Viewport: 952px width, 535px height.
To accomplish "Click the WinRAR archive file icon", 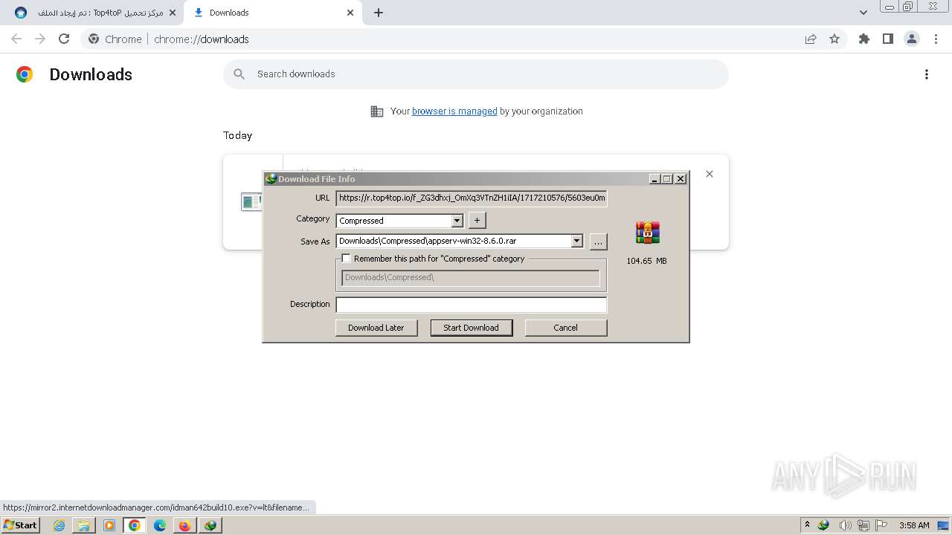I will point(647,233).
